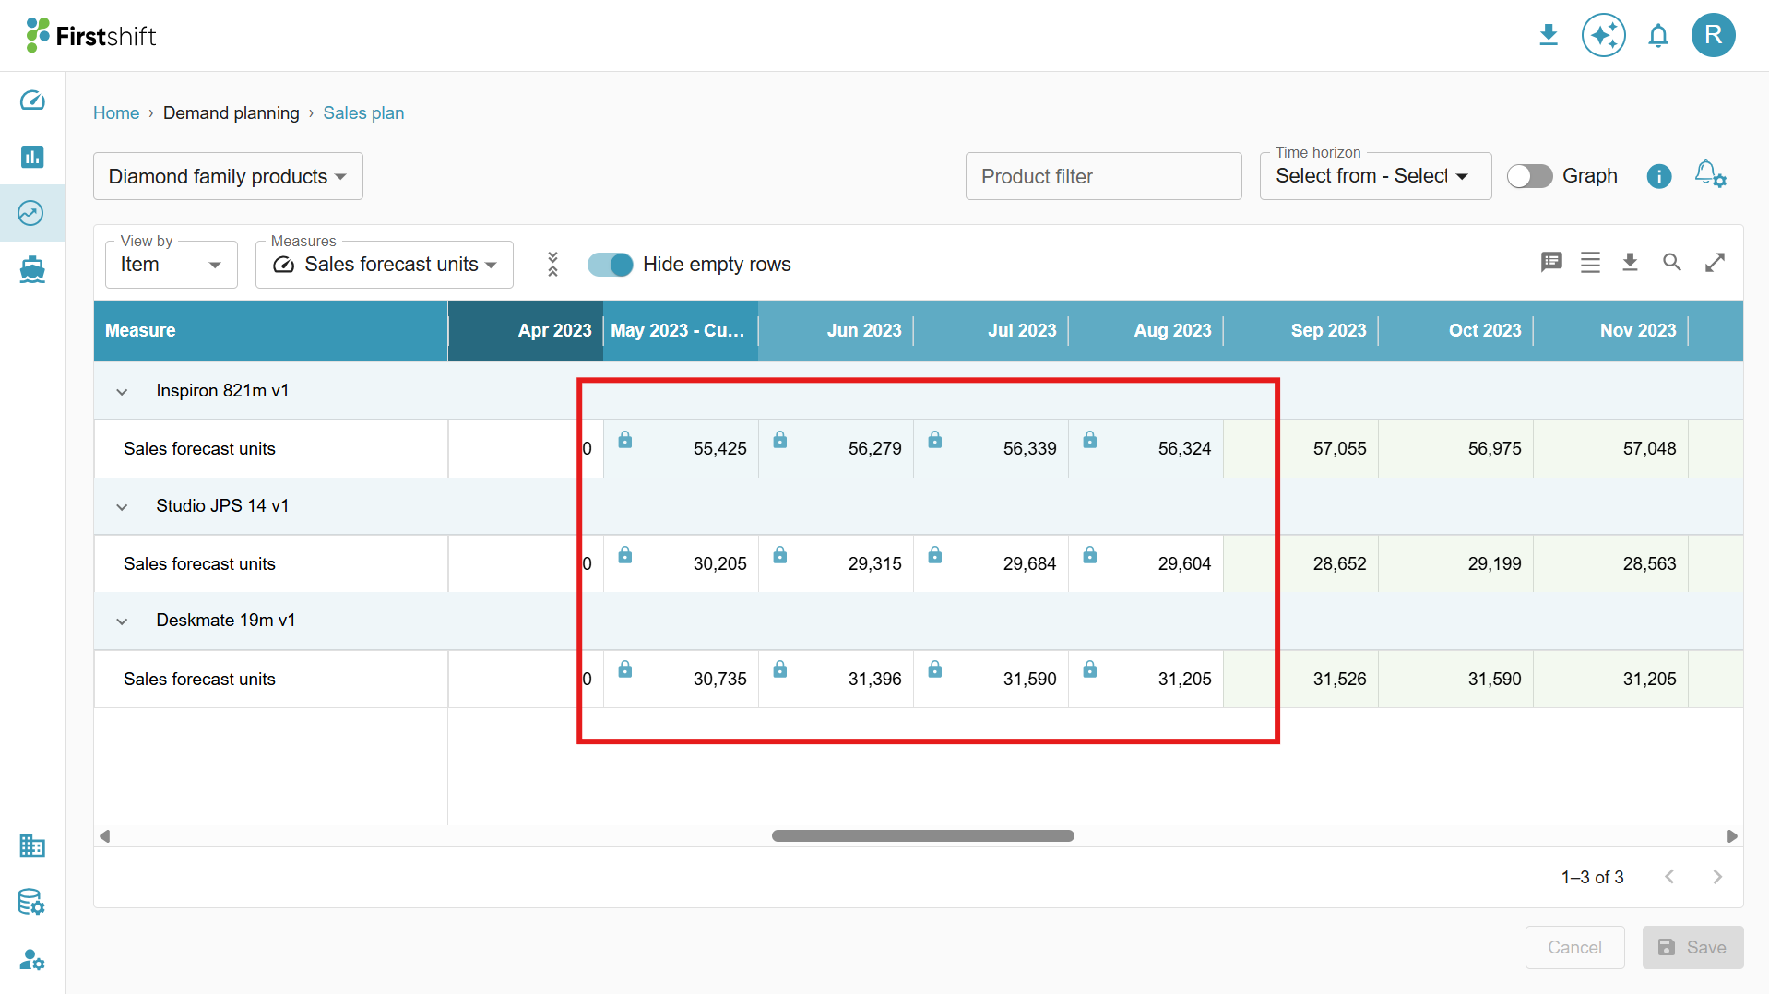Click the blue info icon
This screenshot has width=1769, height=994.
click(x=1659, y=176)
